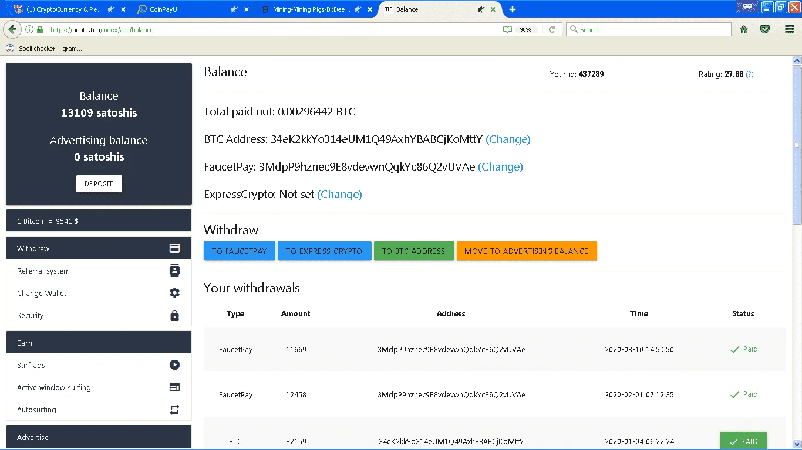Viewport: 802px width, 450px height.
Task: Select amount 11669 in withdrawals table
Action: click(x=296, y=350)
